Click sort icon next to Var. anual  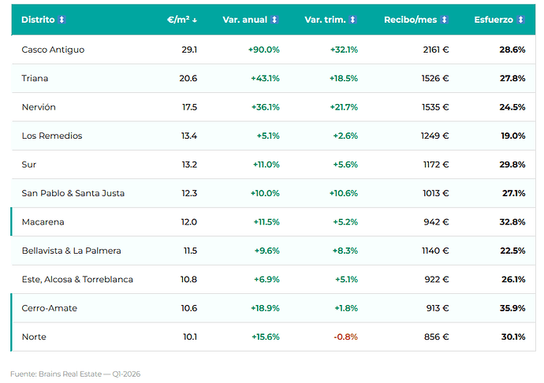(274, 20)
